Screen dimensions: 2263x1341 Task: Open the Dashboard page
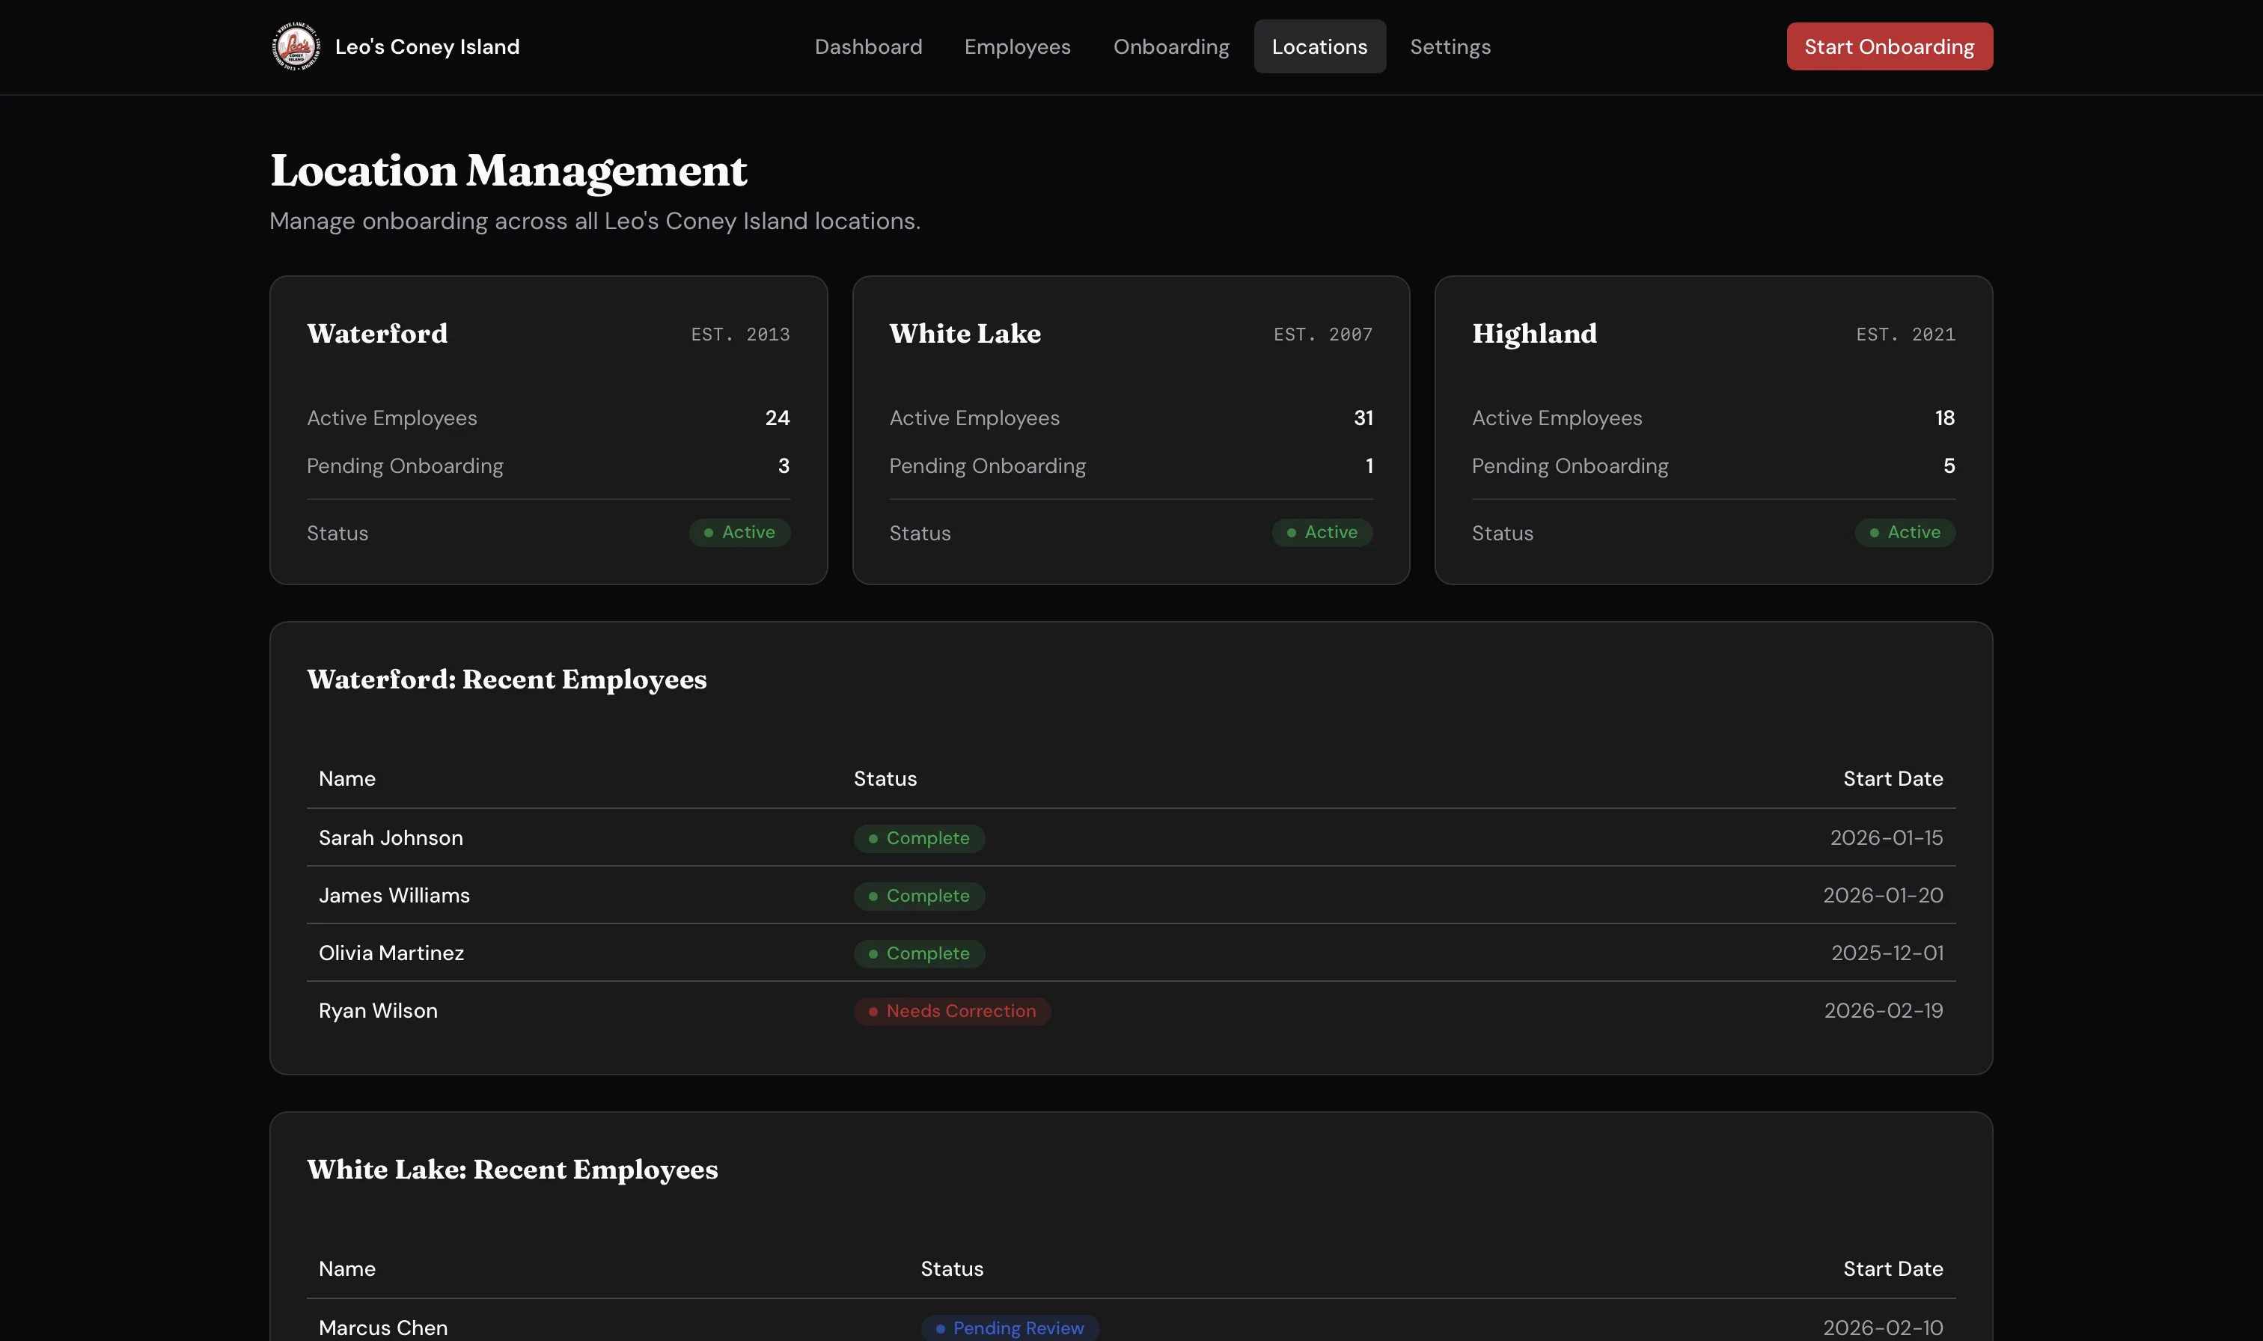(x=868, y=46)
